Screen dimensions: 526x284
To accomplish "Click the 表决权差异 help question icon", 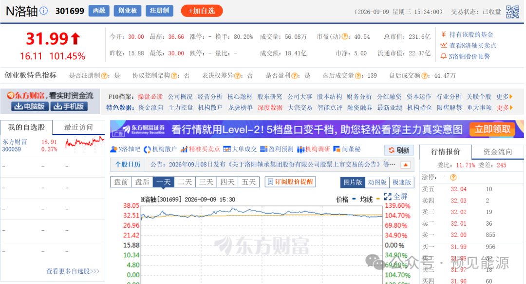I will [x=238, y=76].
